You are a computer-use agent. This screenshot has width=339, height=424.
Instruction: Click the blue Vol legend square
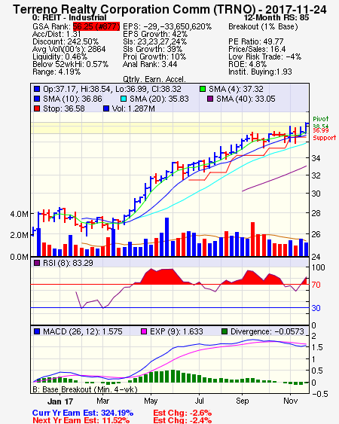106,108
